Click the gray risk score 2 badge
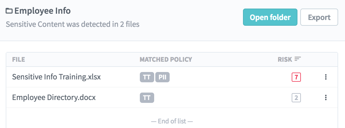Image resolution: width=345 pixels, height=128 pixels. pos(296,98)
